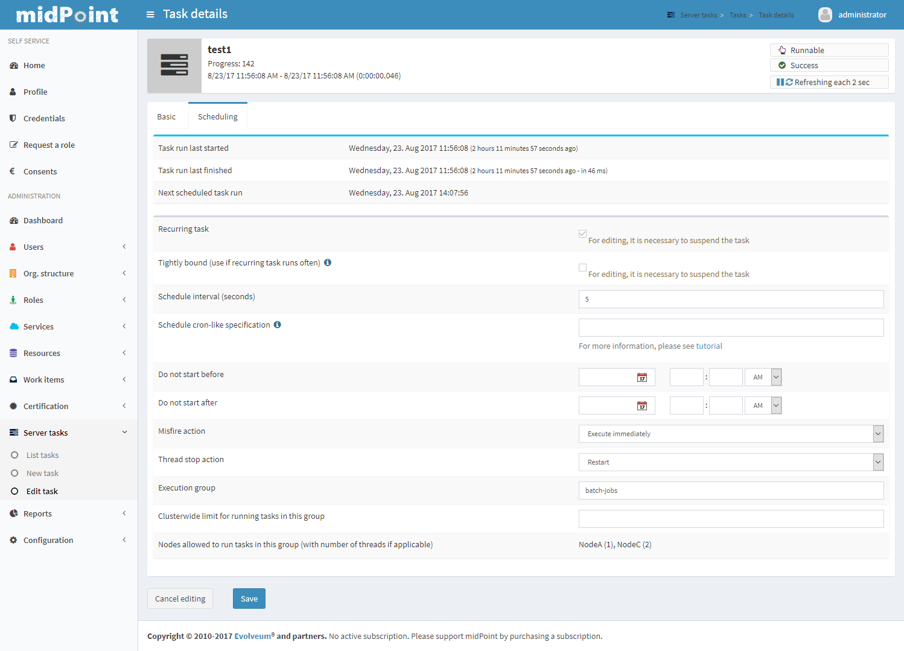Click the Schedule interval seconds field
Screen dimensions: 904x651
(730, 299)
